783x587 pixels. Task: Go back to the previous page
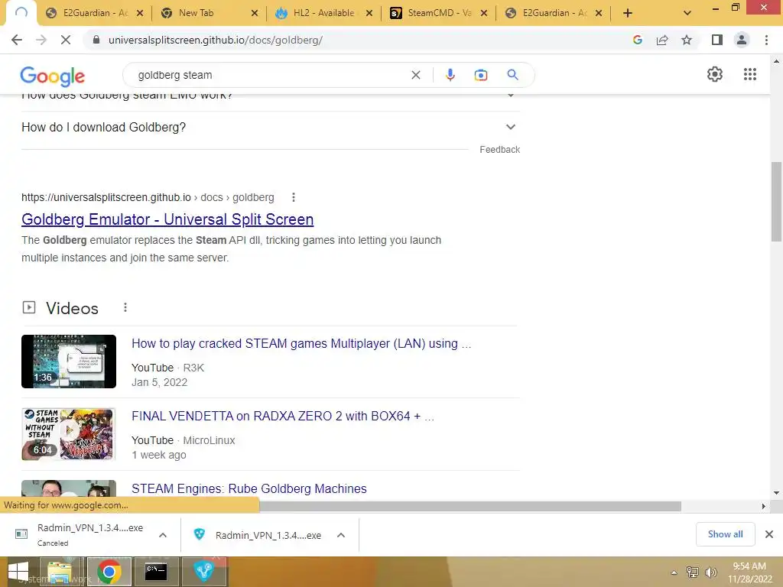pos(17,40)
